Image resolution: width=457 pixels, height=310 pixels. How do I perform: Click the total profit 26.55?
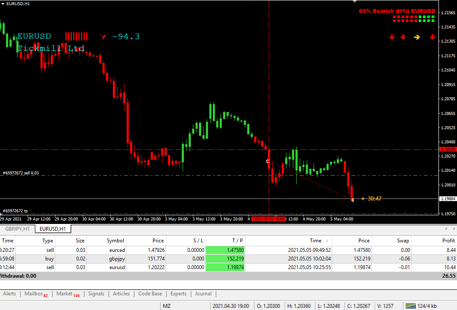[449, 276]
